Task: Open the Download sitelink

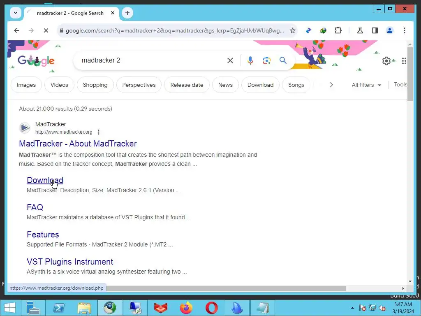Action: coord(45,180)
